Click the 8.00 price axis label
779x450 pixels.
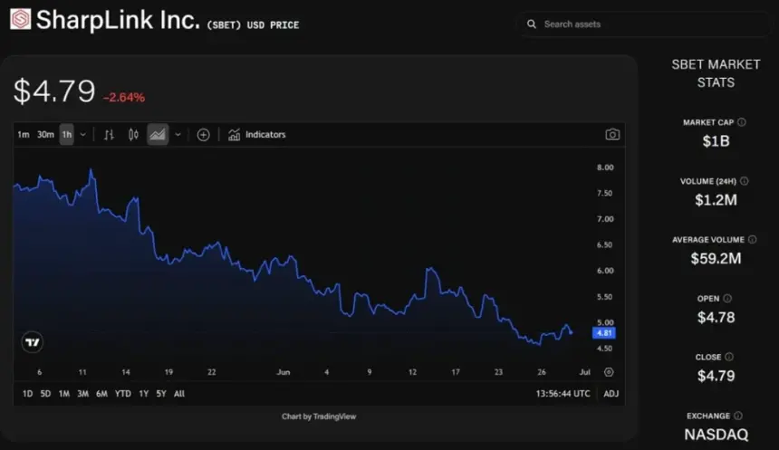click(605, 168)
